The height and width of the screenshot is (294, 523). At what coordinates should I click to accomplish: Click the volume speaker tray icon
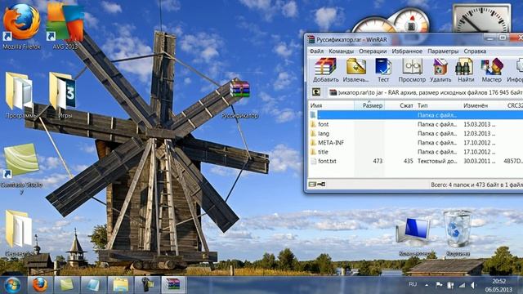(x=474, y=285)
